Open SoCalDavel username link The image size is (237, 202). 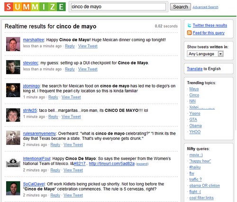click(x=34, y=184)
